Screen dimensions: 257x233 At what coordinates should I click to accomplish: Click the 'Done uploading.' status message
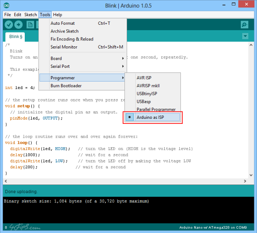pos(21,192)
